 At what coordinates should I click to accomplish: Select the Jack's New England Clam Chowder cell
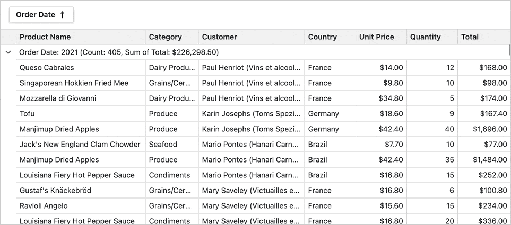[80, 145]
